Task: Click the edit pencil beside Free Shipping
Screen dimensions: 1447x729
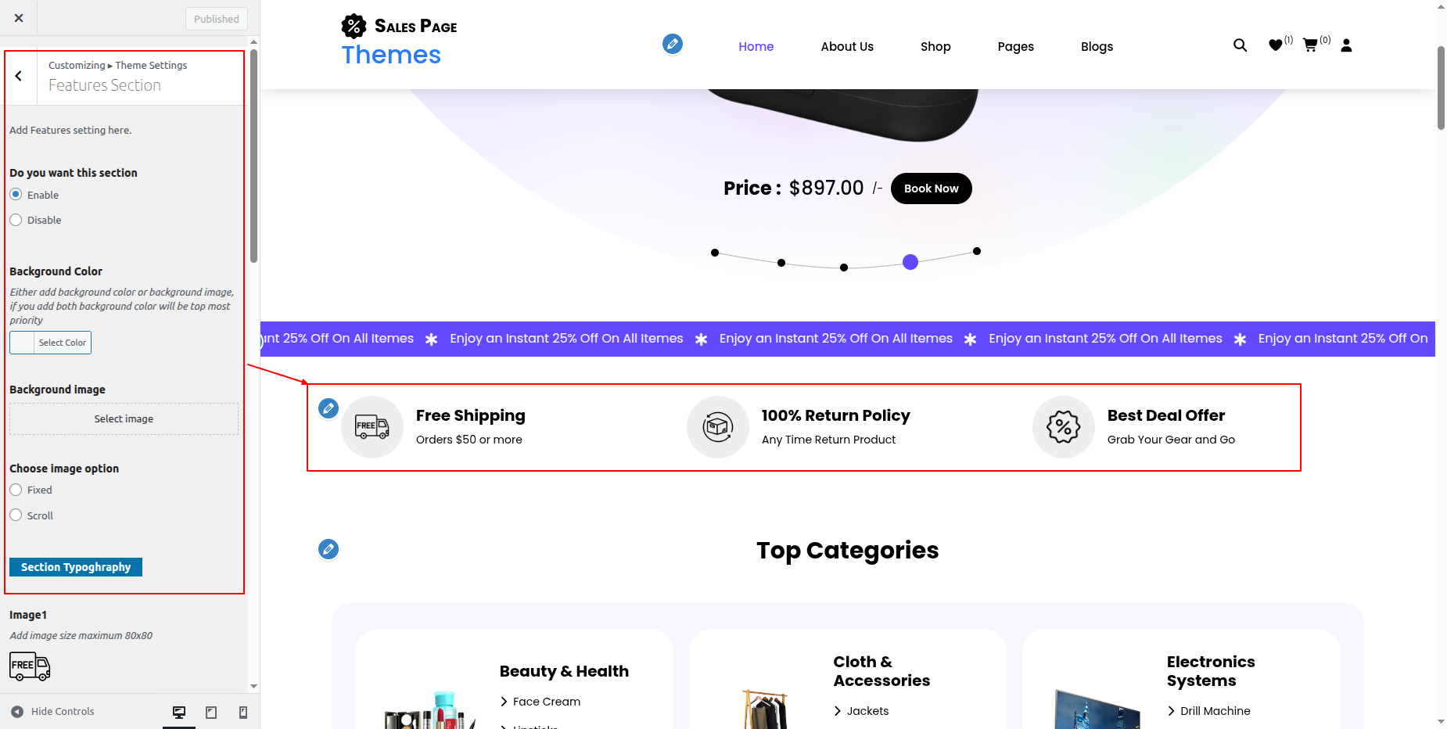Action: point(329,408)
